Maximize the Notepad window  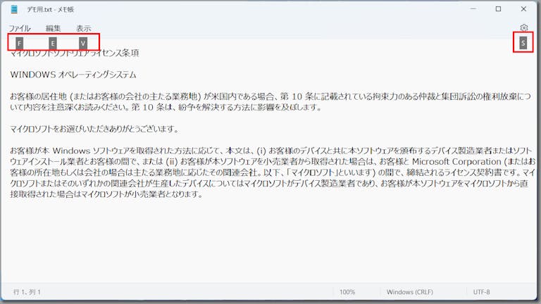tap(498, 9)
